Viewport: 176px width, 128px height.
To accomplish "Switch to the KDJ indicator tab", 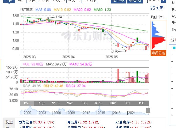I will [41, 103].
